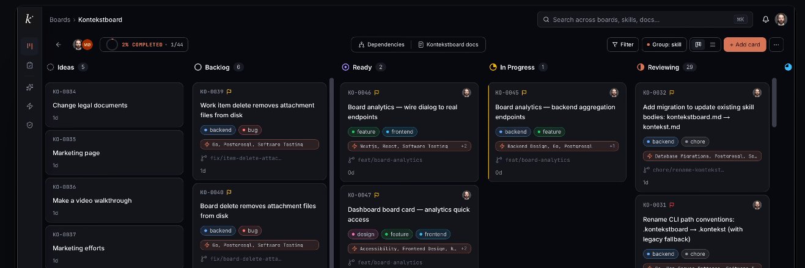Click assignee avatar on KO-0032 card
Viewport: 805px width, 268px height.
coord(757,93)
